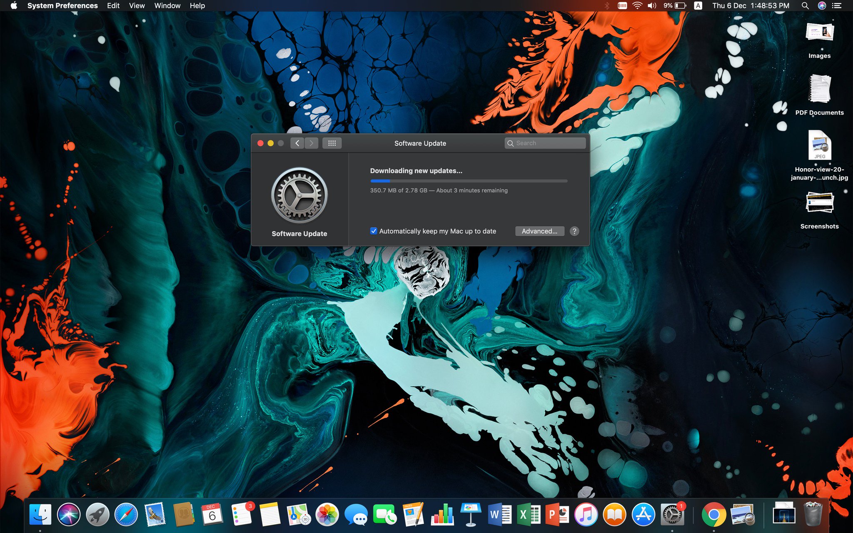
Task: Click the download progress bar
Action: (x=469, y=181)
